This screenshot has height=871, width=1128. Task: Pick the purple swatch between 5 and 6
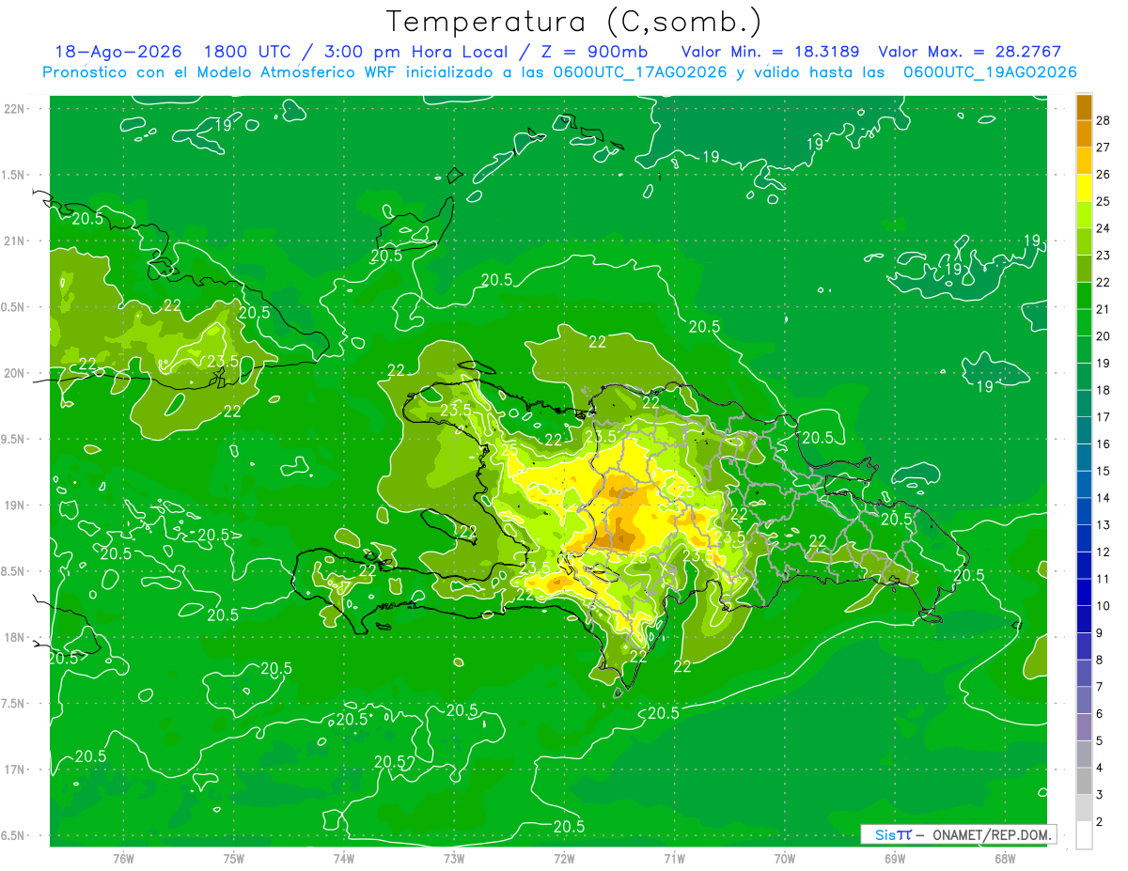(x=1084, y=727)
